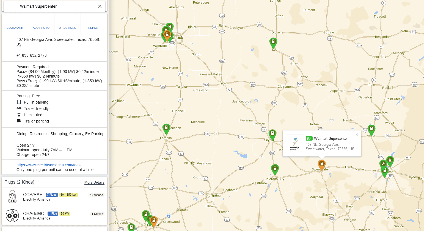Open More Details for plugs

point(94,182)
